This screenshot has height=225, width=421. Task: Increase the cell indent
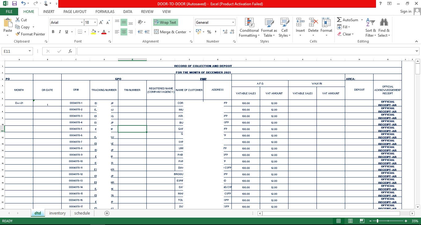(147, 32)
